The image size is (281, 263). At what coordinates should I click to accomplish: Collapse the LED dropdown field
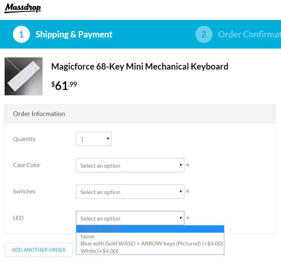click(130, 218)
